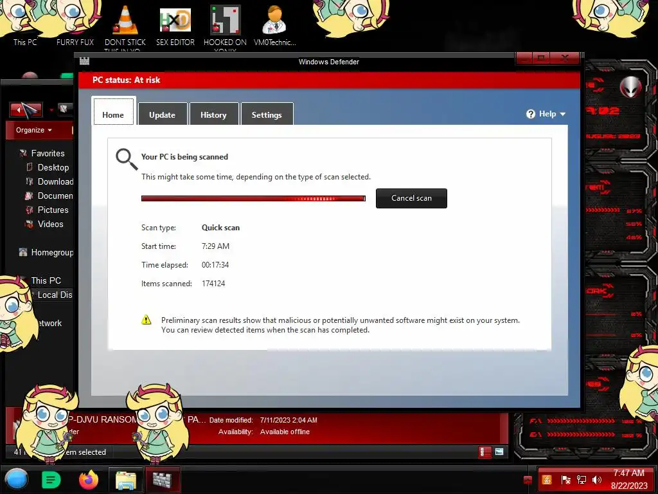Click the date modified '7/11/2023 2:04 AM'
Screen dimensions: 658x494
click(x=289, y=420)
